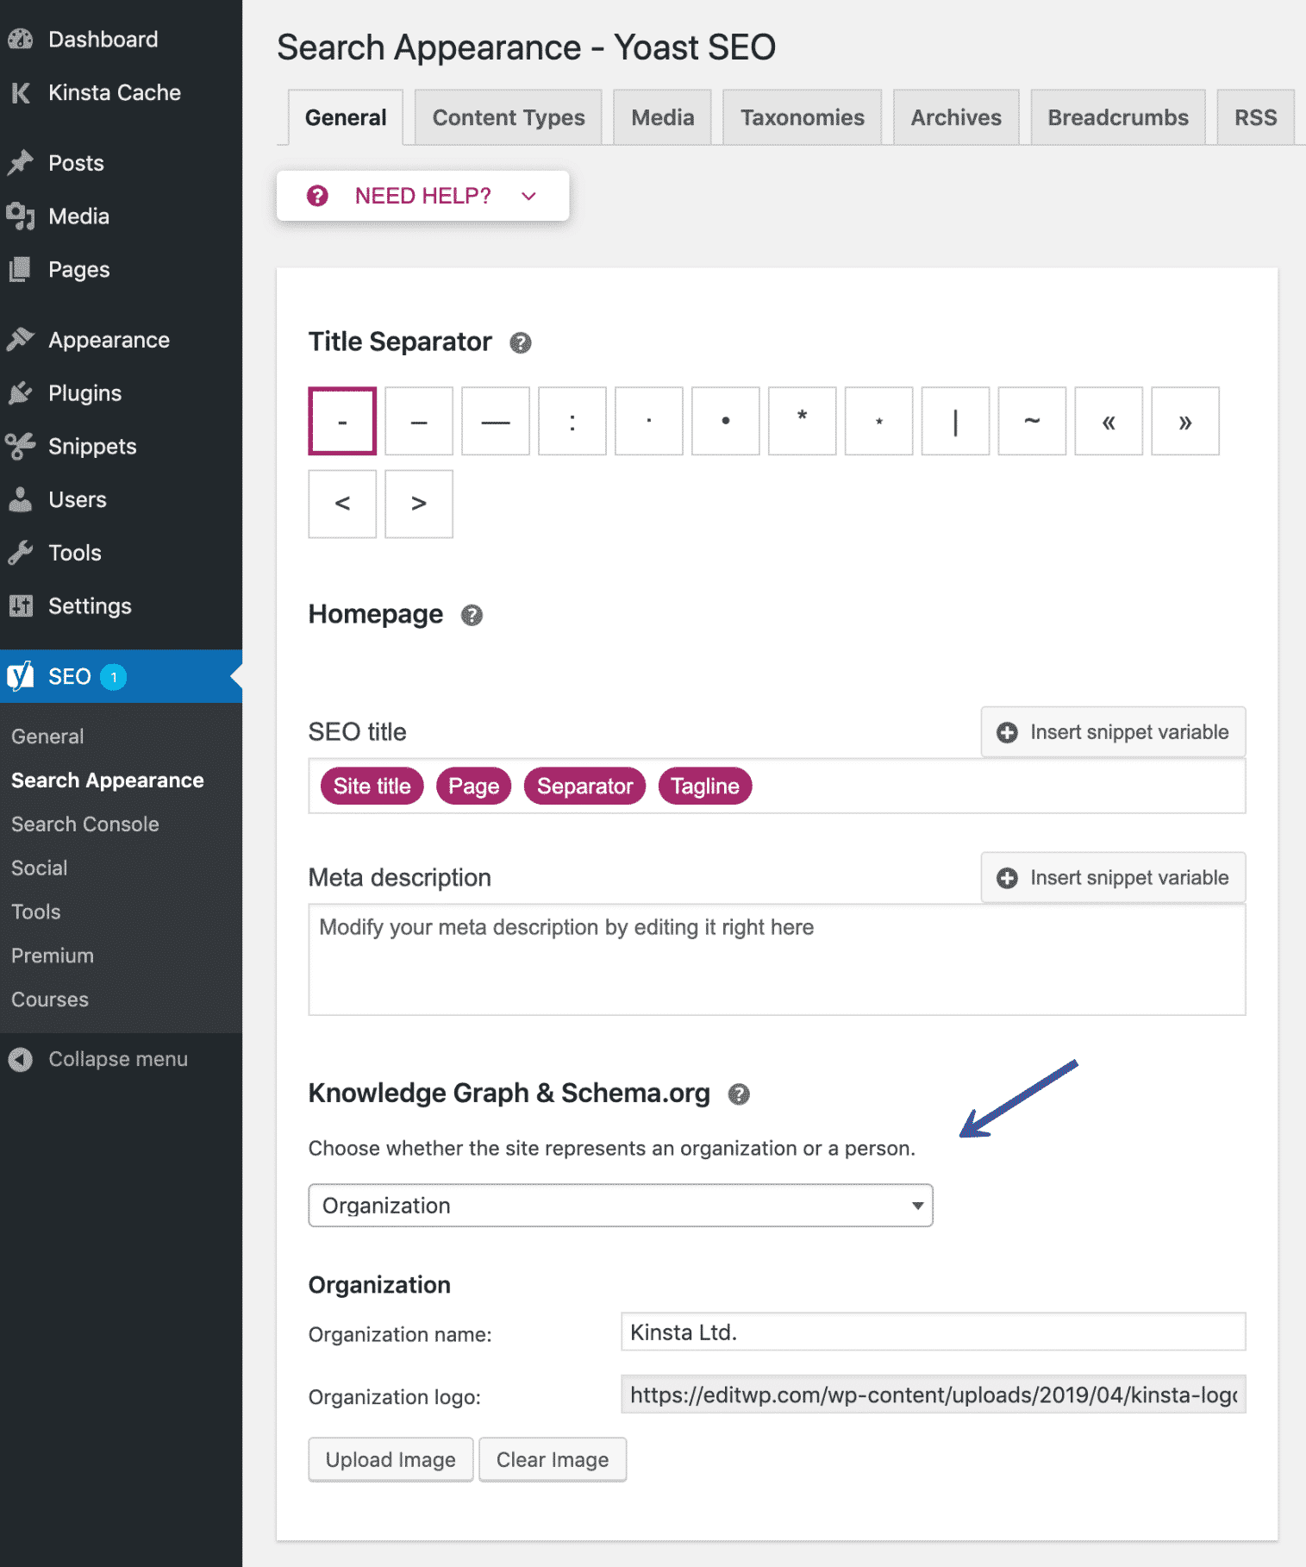Viewport: 1306px width, 1567px height.
Task: Click the Separator variable tag in SEO title
Action: (x=584, y=787)
